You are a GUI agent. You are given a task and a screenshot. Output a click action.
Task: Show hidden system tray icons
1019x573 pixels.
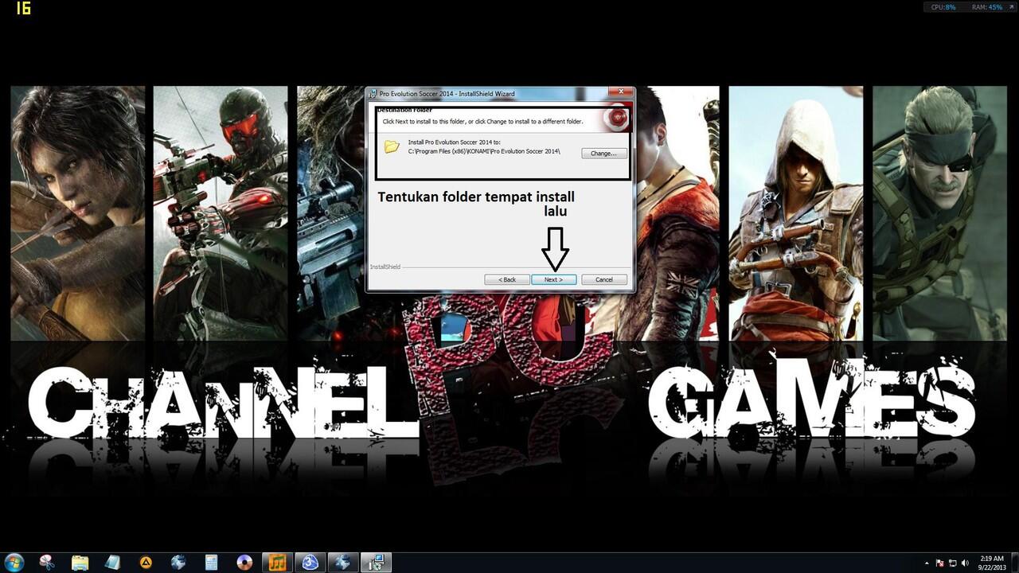(926, 563)
